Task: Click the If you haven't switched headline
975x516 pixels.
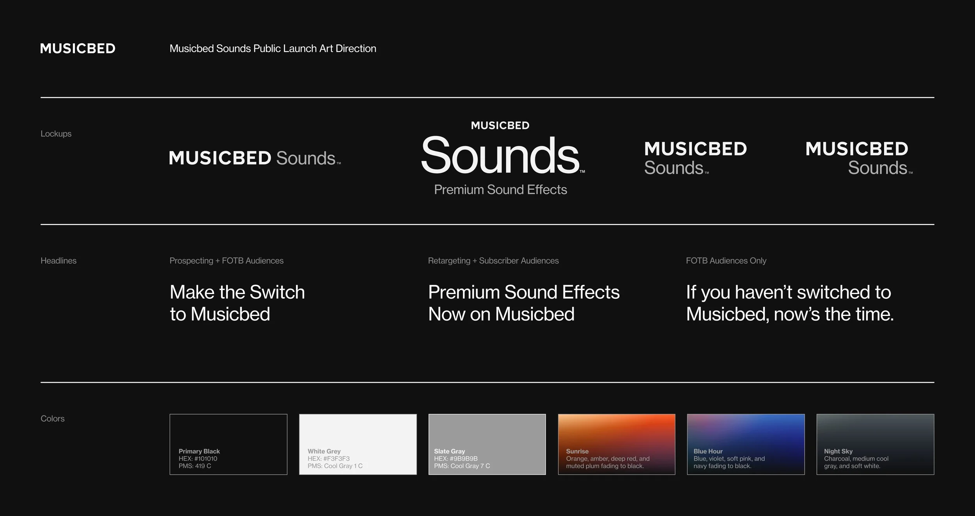Action: [789, 303]
